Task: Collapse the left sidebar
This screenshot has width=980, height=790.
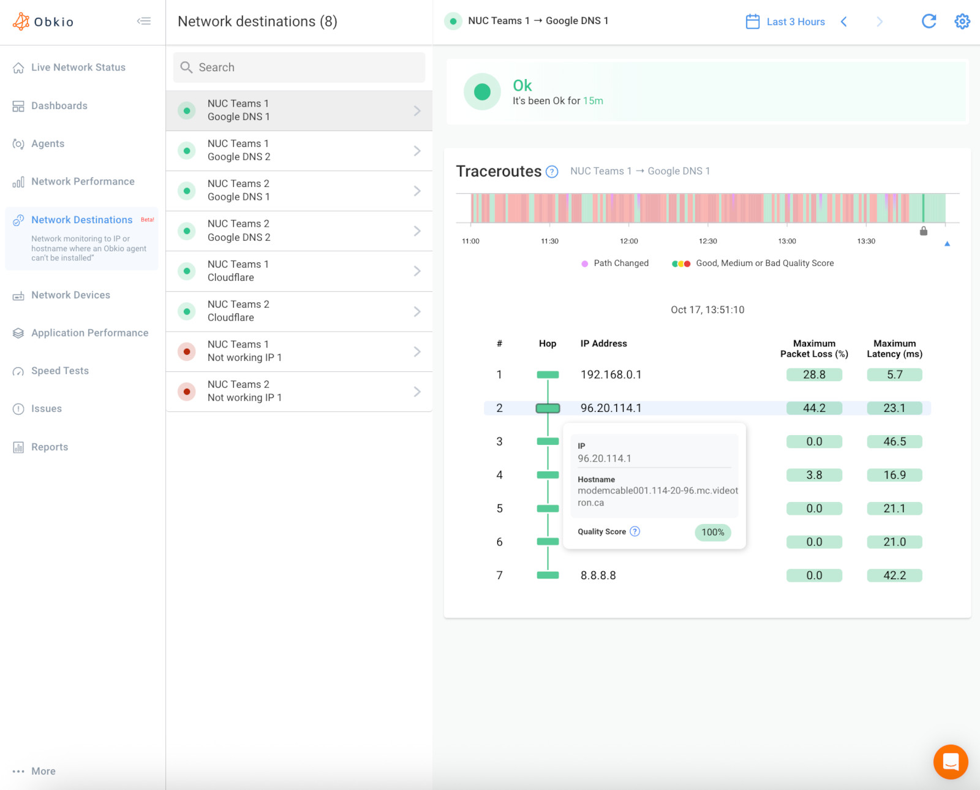Action: pyautogui.click(x=145, y=20)
